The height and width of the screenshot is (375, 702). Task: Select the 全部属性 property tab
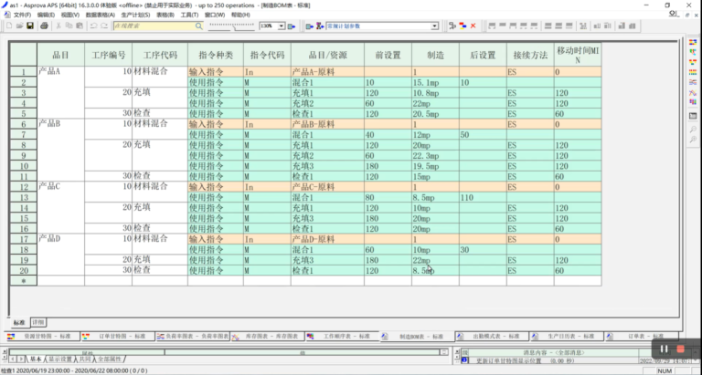[x=110, y=359]
